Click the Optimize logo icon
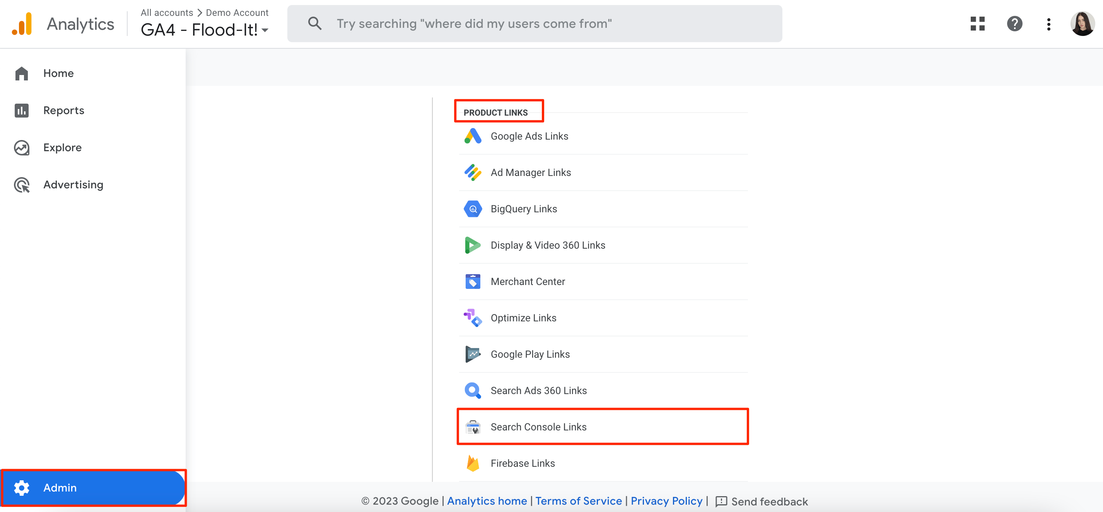This screenshot has width=1103, height=512. pos(473,318)
